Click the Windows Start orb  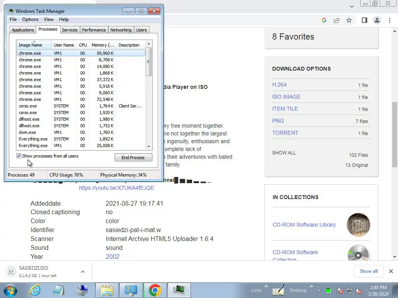tap(10, 290)
